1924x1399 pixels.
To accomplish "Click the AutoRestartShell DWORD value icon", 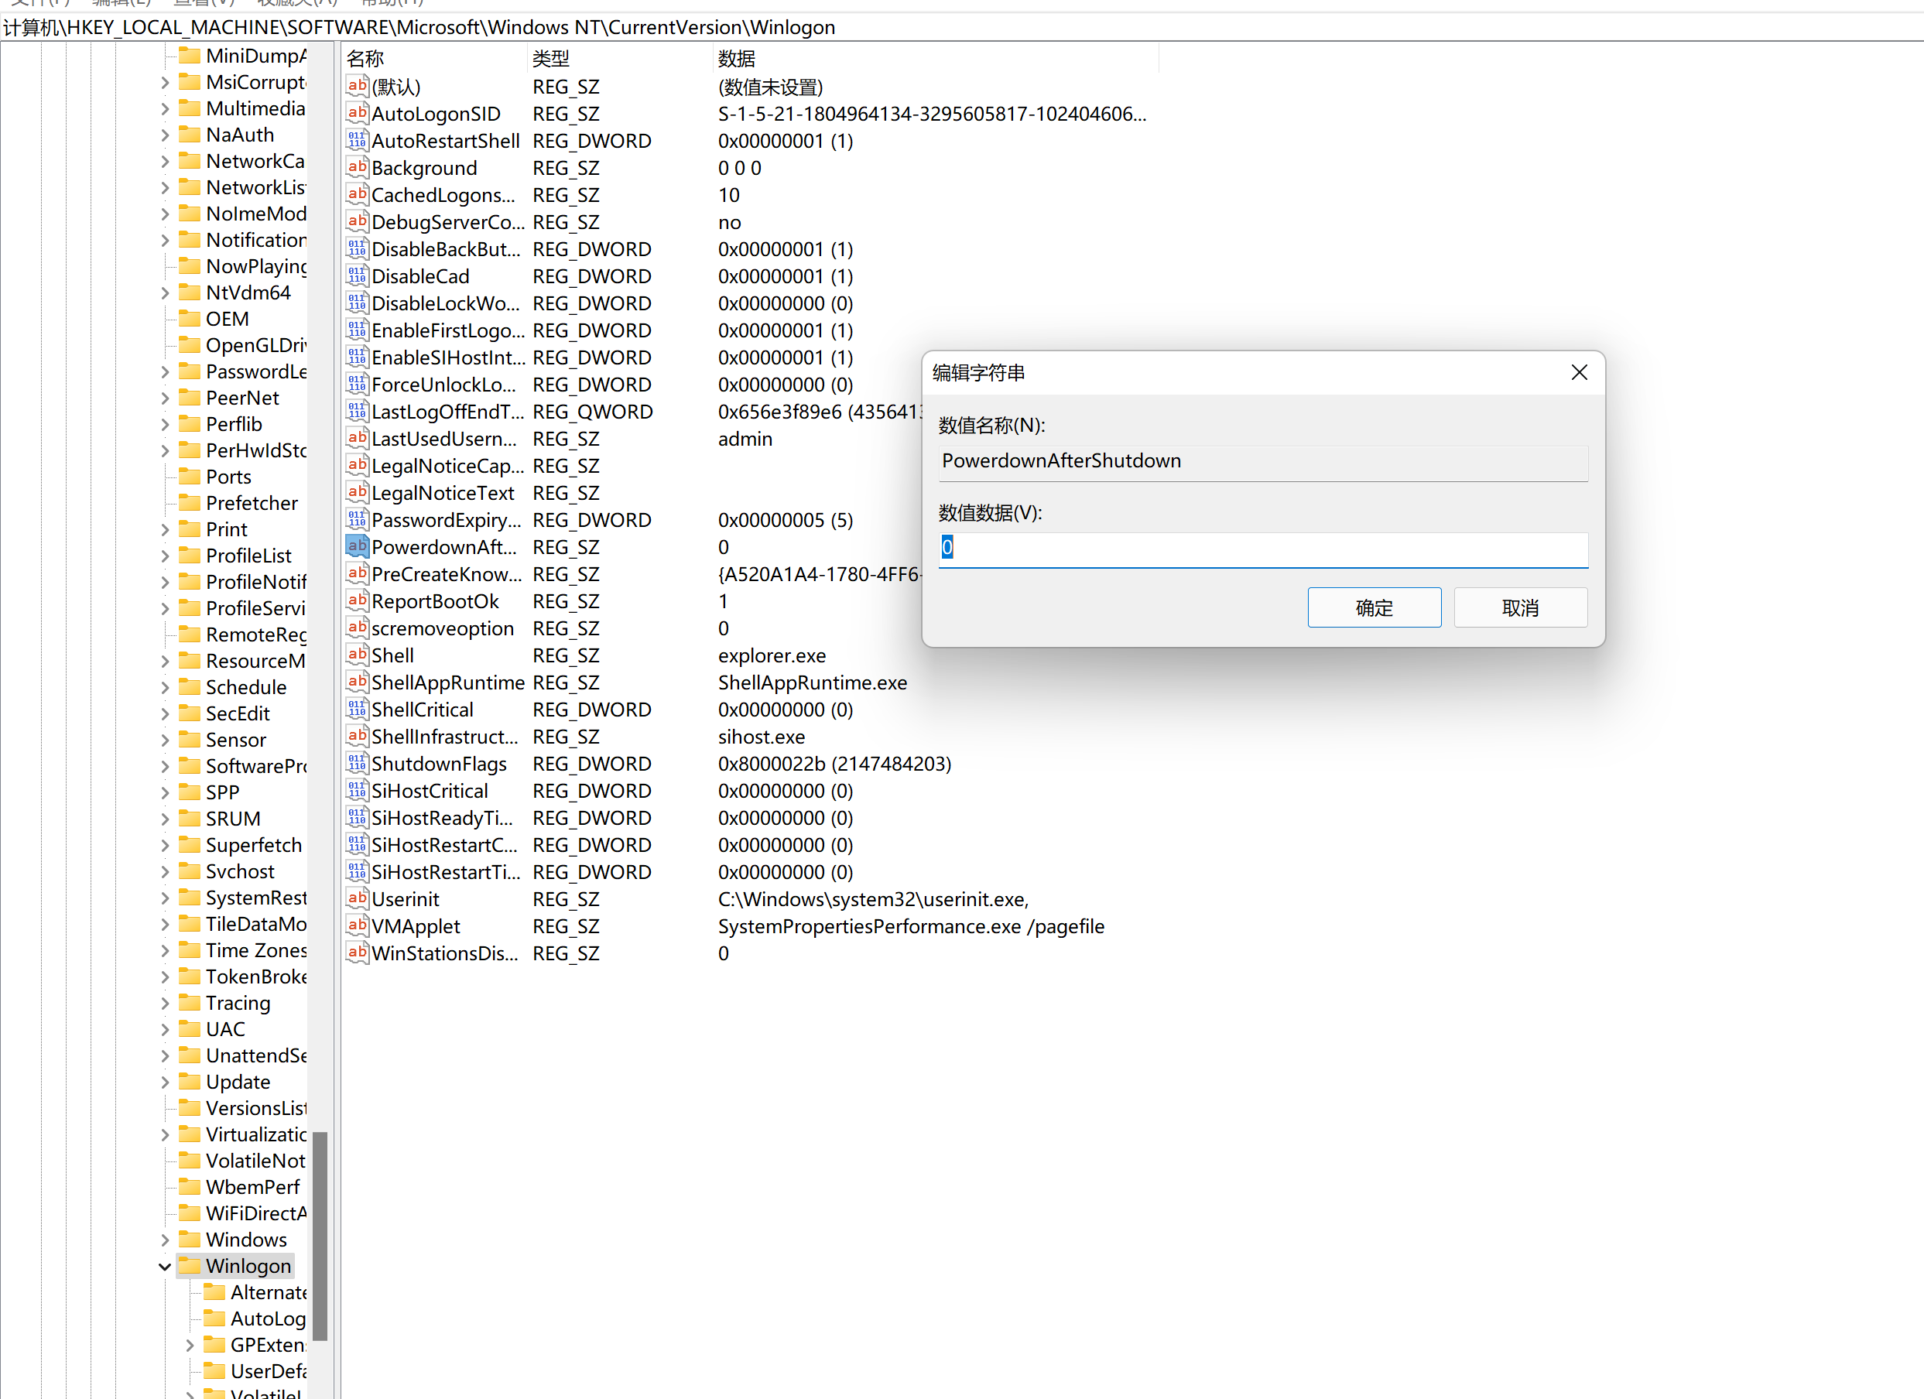I will pyautogui.click(x=356, y=141).
